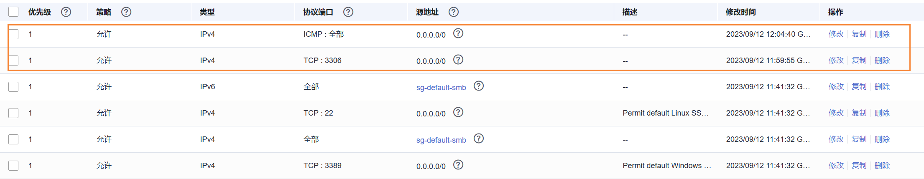Viewport: 924px width, 179px height.
Task: Click help icon beside 优先级 header
Action: tap(66, 12)
